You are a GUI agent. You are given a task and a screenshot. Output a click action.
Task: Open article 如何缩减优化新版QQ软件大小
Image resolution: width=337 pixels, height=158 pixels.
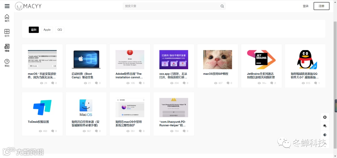click(x=305, y=75)
